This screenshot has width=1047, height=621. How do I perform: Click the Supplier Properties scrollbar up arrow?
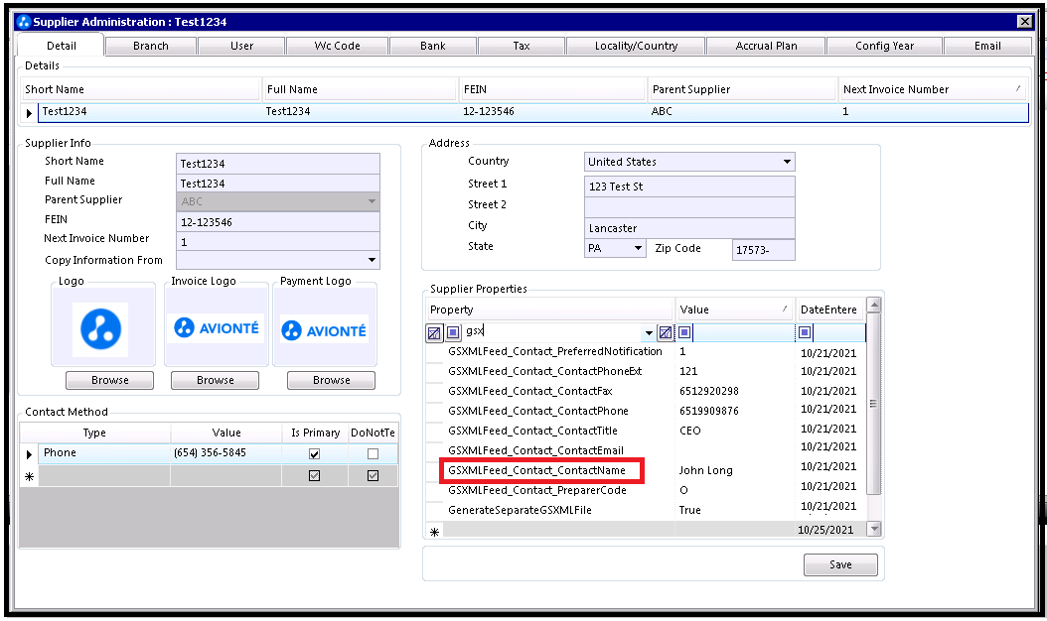click(873, 305)
